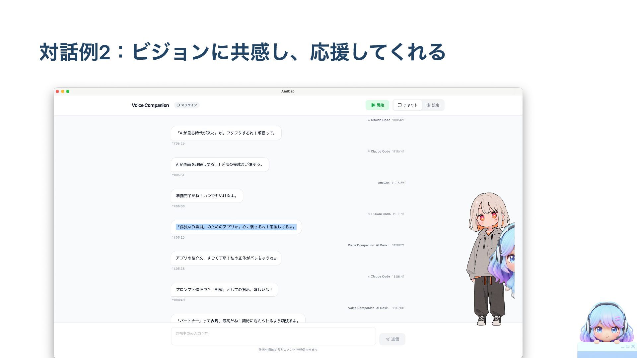The image size is (637, 358).
Task: Click the mini window close X under mascot
Action: (x=633, y=347)
